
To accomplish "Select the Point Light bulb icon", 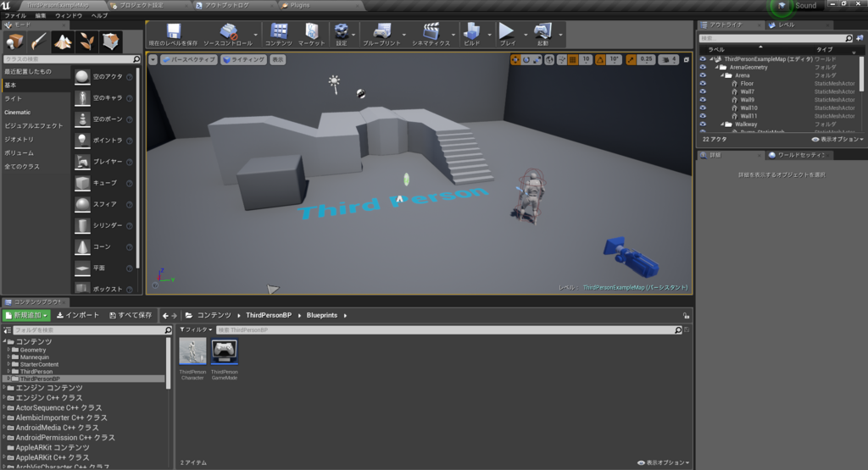I will tap(82, 141).
